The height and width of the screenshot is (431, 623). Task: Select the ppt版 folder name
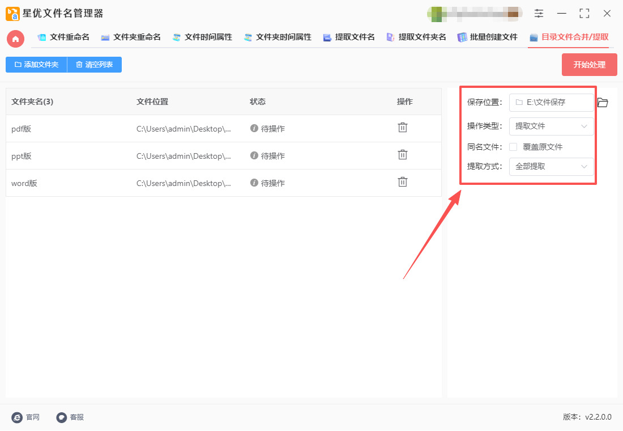21,156
